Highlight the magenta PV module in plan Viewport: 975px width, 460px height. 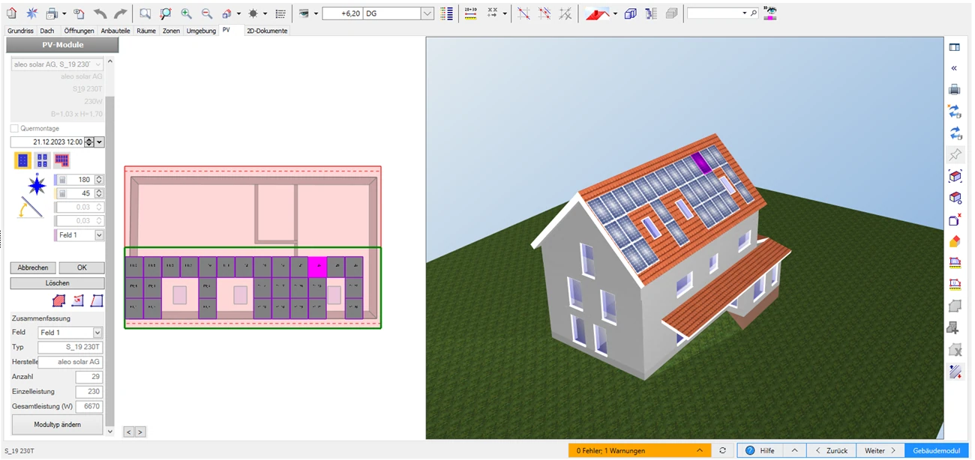tap(317, 267)
